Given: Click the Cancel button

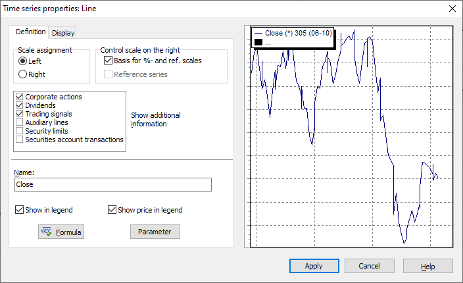Looking at the screenshot, I should click(x=370, y=266).
